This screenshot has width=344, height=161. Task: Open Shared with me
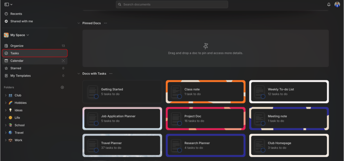pos(21,21)
